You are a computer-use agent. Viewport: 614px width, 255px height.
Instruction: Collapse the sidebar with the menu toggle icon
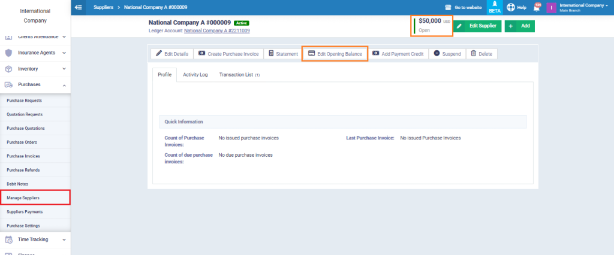79,7
